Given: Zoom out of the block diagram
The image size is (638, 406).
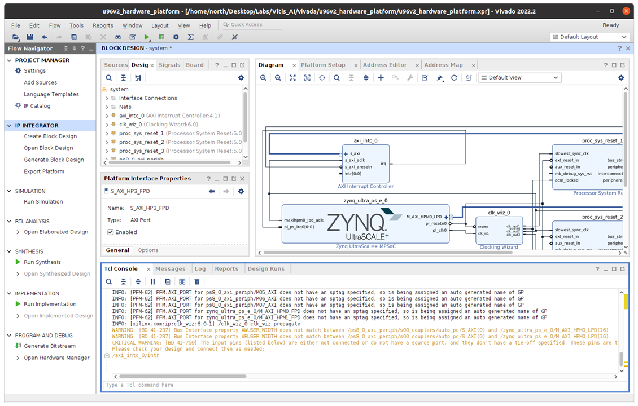Looking at the screenshot, I should click(x=278, y=78).
